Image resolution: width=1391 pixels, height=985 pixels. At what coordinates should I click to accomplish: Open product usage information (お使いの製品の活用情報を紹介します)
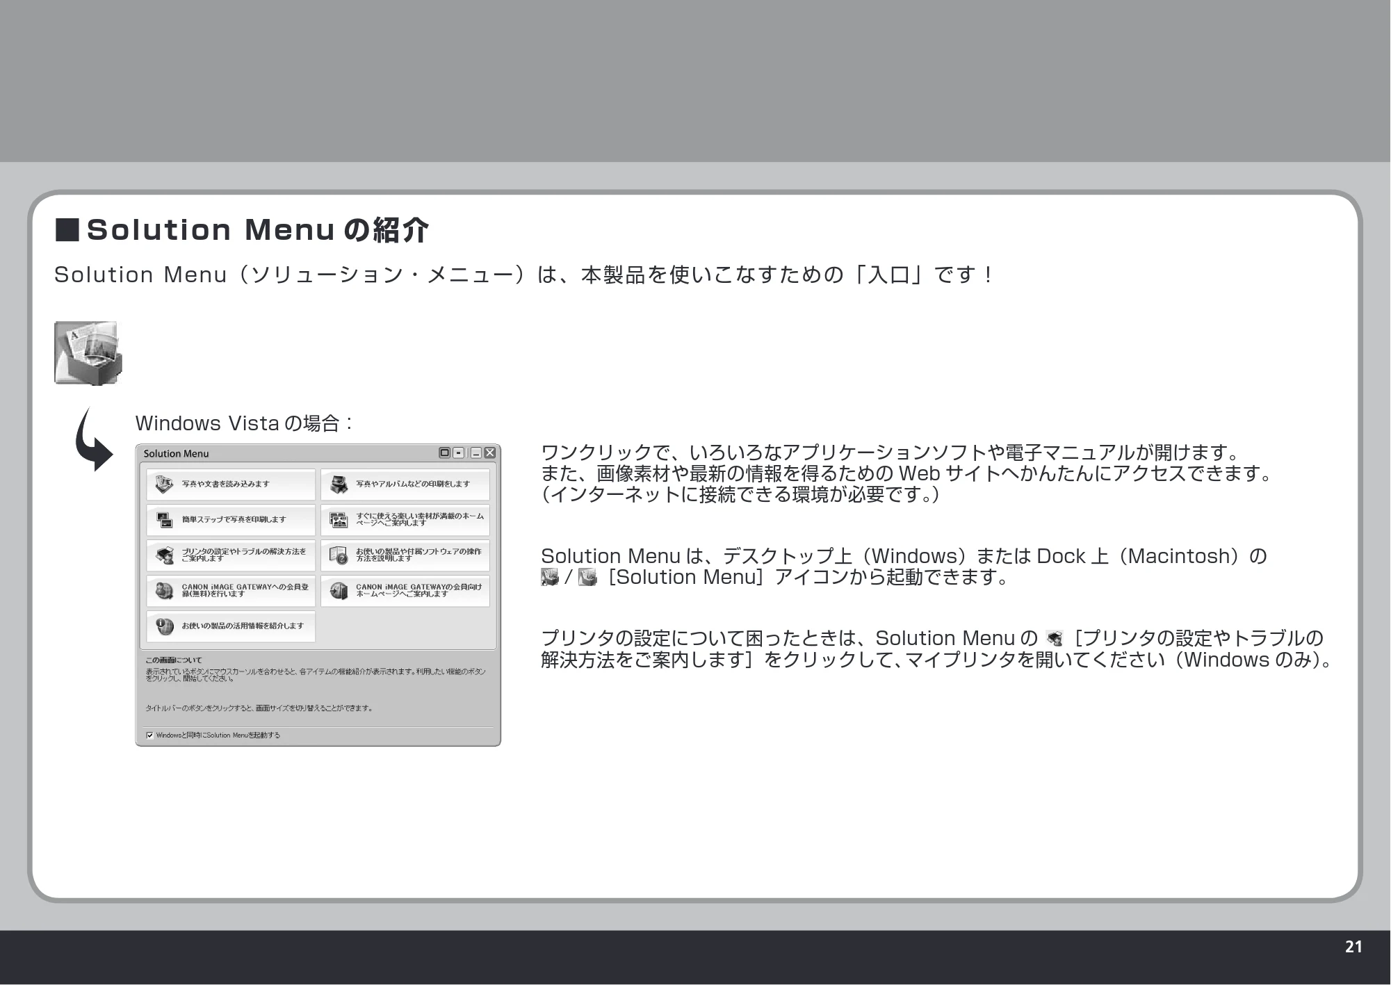[x=231, y=626]
